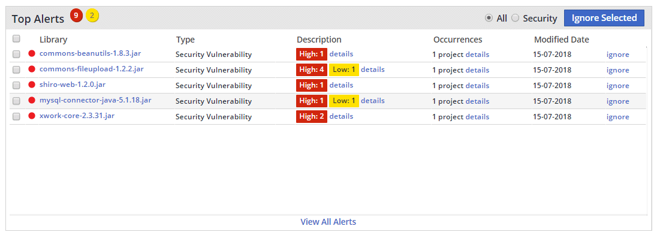Open shiro-web-1.2.0.jar library link
Viewport: 657px width, 235px height.
tap(73, 85)
